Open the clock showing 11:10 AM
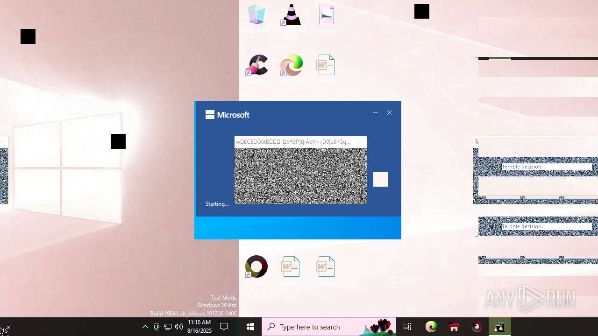Screen dimensions: 598x336 point(199,327)
